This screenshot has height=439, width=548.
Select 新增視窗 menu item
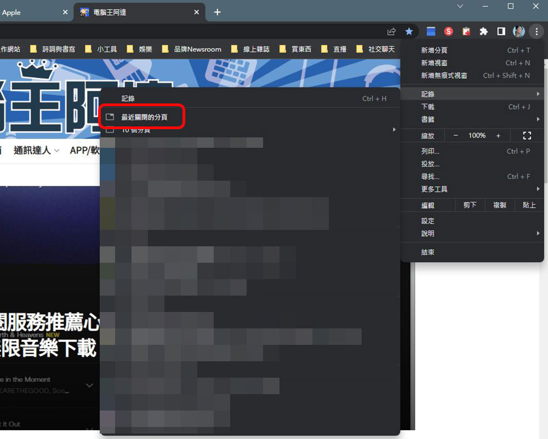[472, 63]
